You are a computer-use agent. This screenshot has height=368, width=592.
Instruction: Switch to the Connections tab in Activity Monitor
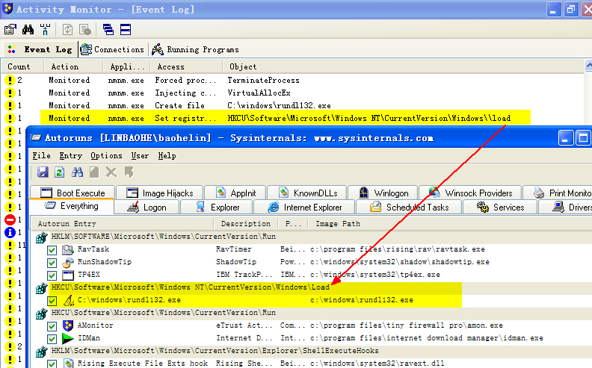tap(113, 49)
